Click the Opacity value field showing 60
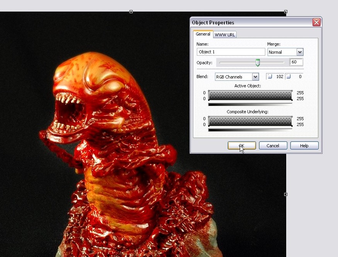The height and width of the screenshot is (257, 338). 296,62
